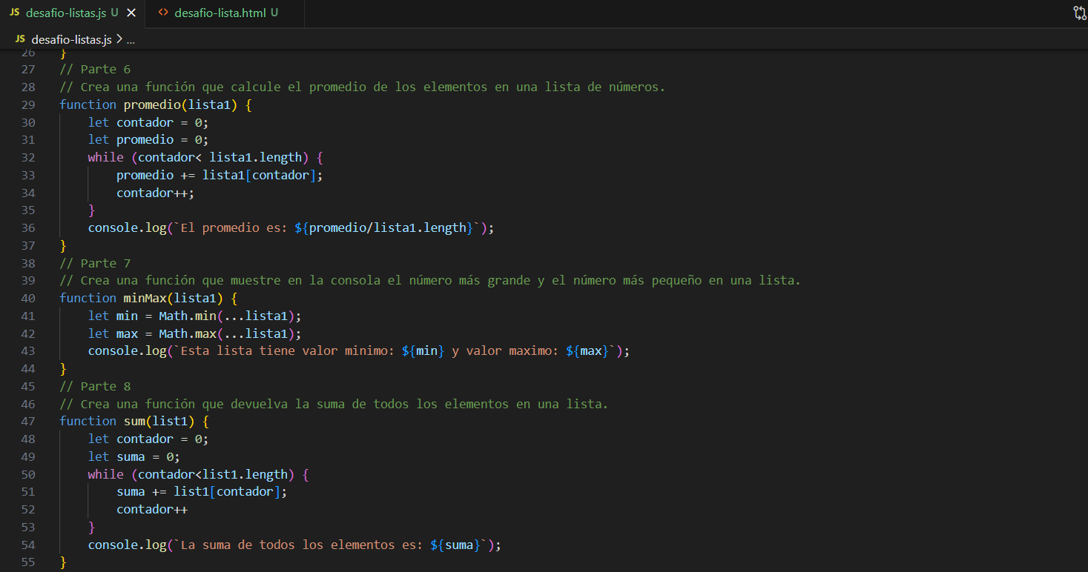Click the JS file icon in desafio-listas.js tab

(14, 13)
